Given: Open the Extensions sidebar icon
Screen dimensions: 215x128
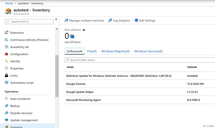Looking at the screenshot, I should coord(6,33).
